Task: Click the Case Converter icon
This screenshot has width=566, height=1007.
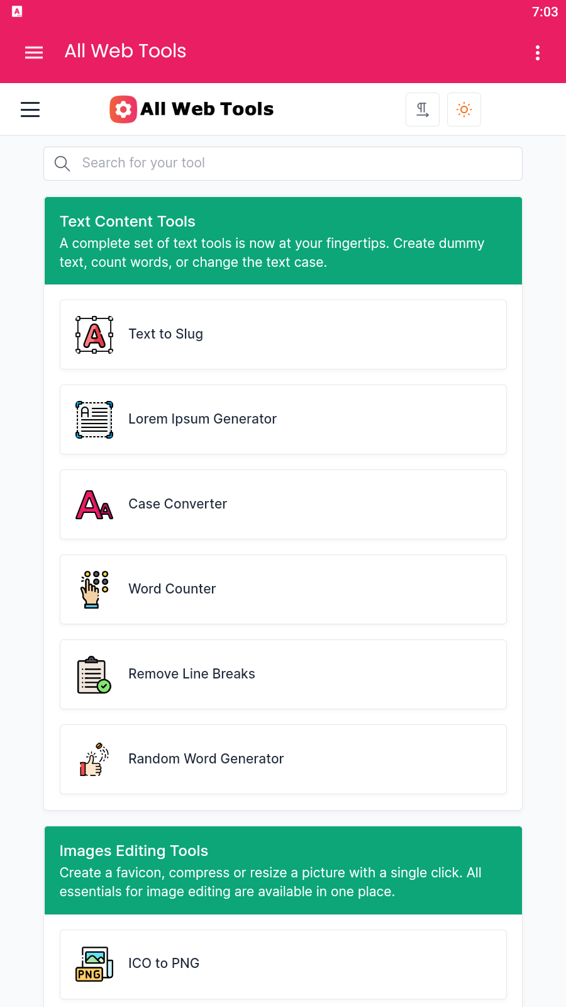Action: [94, 505]
